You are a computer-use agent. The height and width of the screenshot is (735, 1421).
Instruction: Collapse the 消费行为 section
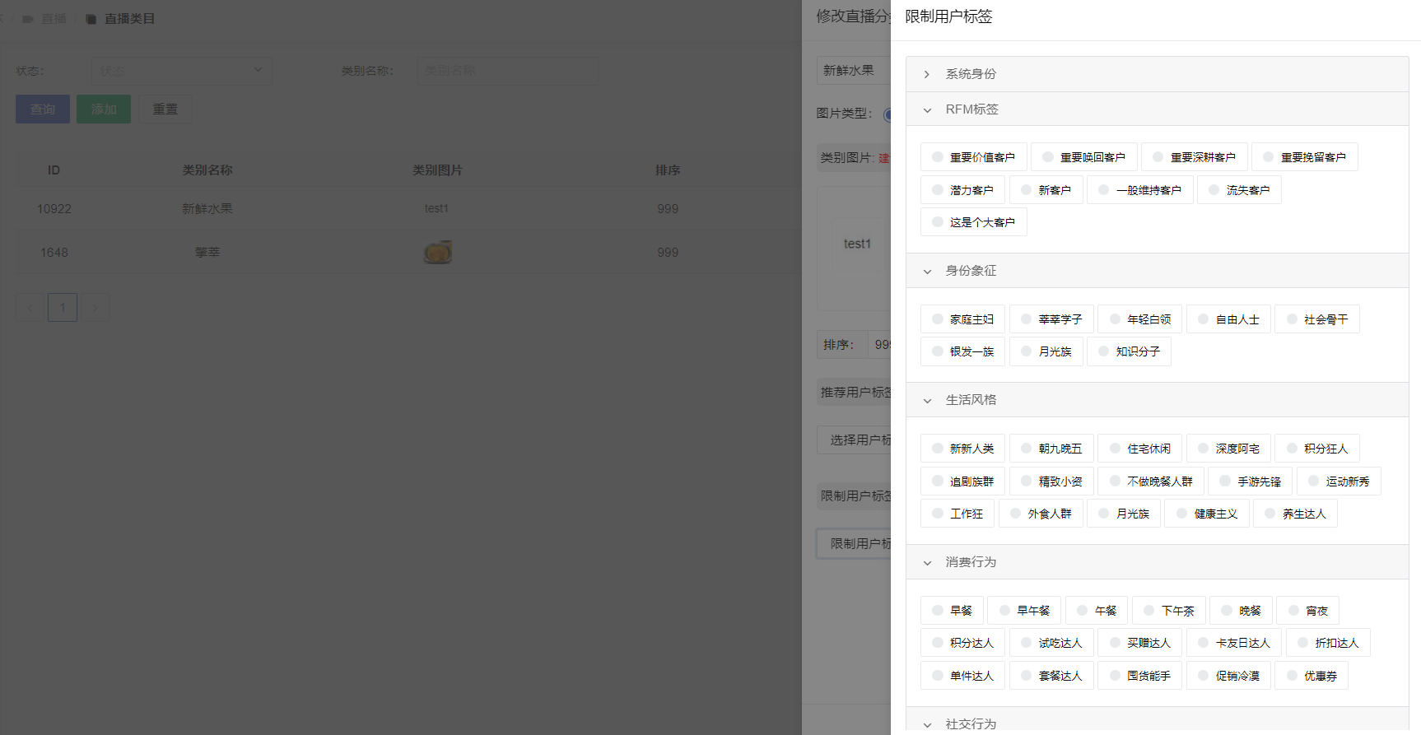(927, 562)
